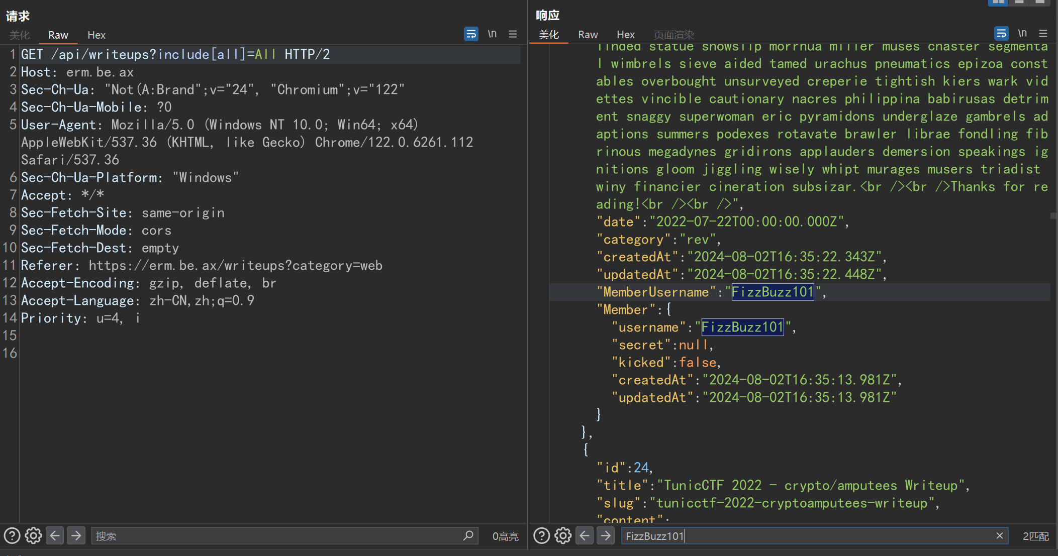Open response search settings gear
Viewport: 1058px width, 556px height.
click(563, 536)
